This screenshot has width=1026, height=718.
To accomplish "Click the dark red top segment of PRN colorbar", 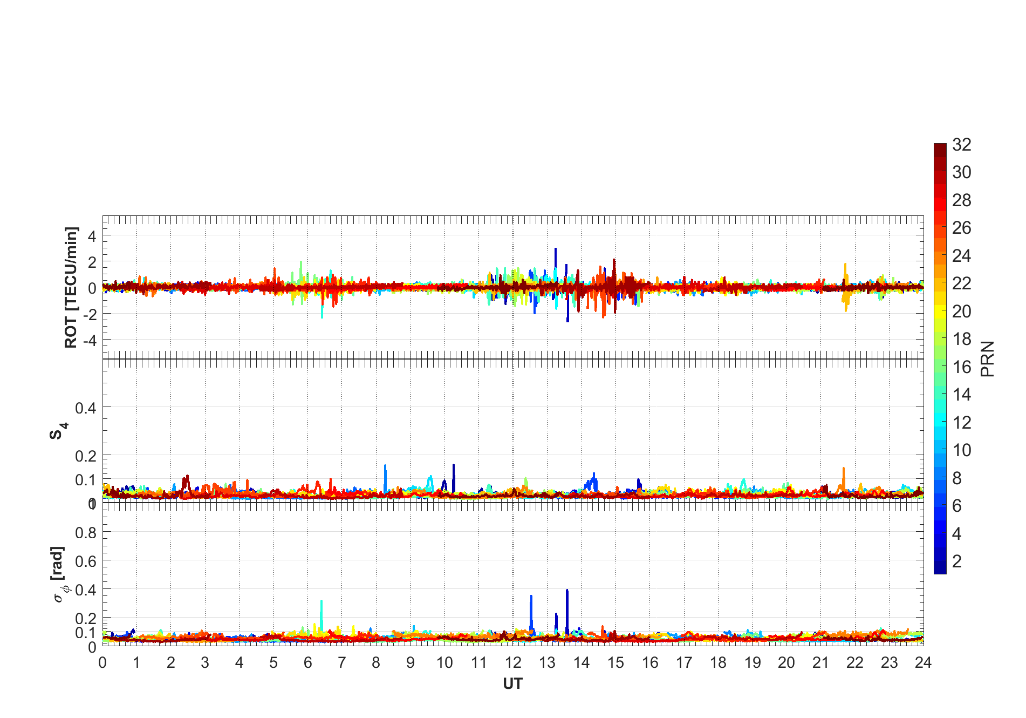I will [940, 150].
